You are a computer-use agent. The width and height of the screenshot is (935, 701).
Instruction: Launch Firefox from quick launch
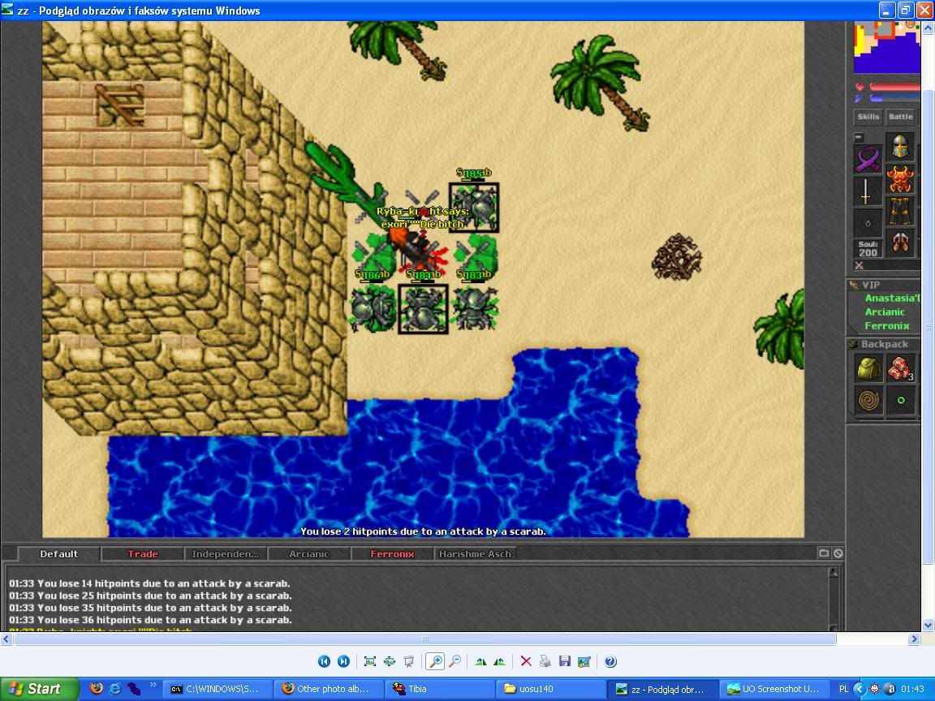tap(96, 689)
